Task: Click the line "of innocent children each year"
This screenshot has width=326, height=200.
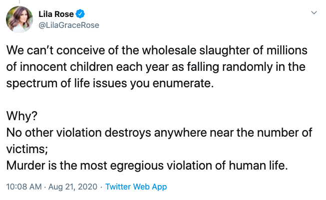Action: coord(155,67)
